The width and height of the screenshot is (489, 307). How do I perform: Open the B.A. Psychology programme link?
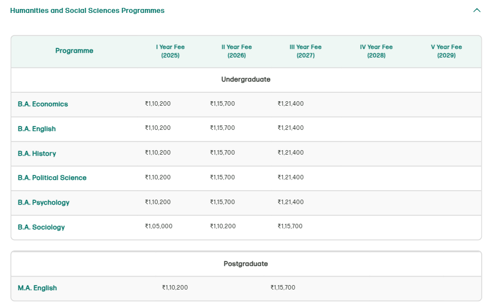pyautogui.click(x=44, y=202)
